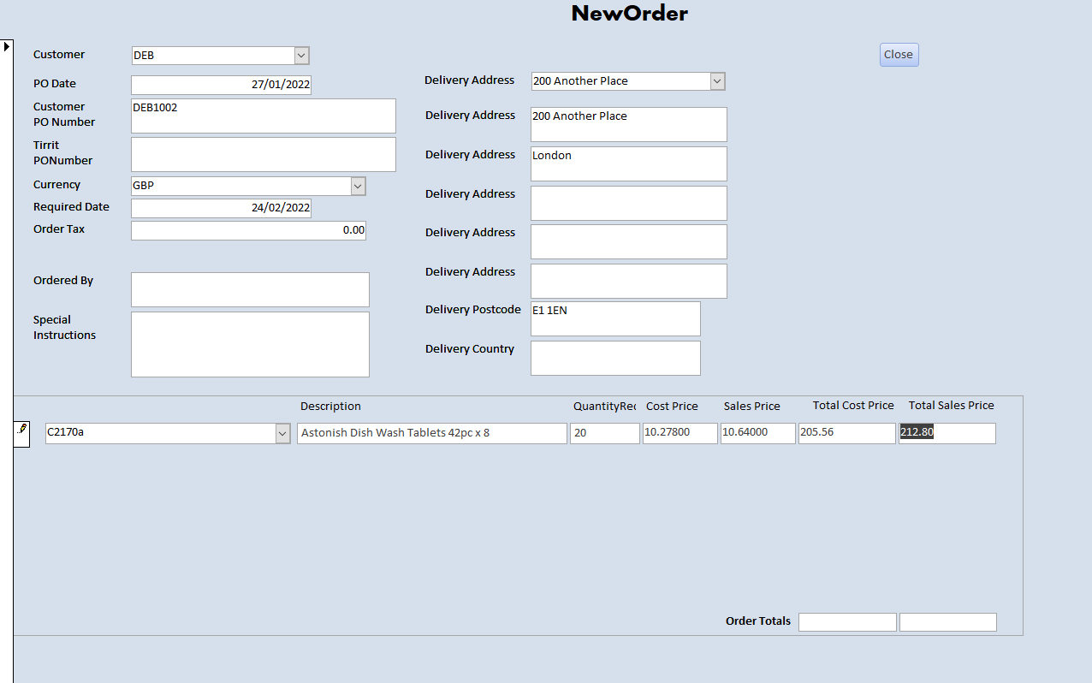The image size is (1092, 683).
Task: Click the Ordered By text box
Action: tap(250, 289)
